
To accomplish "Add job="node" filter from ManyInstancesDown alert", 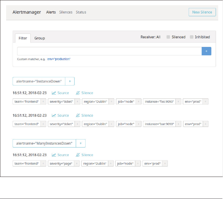I will tap(138, 163).
